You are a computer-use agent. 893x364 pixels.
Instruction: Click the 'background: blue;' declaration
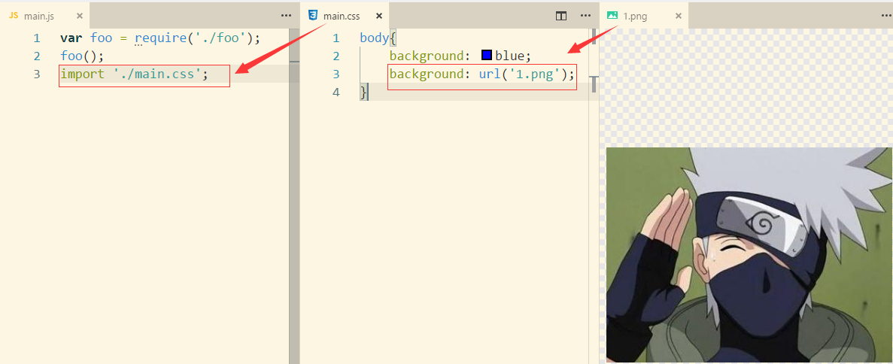460,56
